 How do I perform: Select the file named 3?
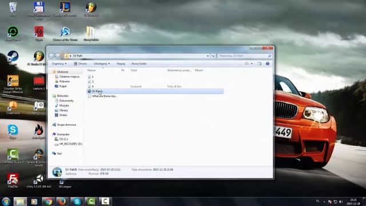pos(91,82)
